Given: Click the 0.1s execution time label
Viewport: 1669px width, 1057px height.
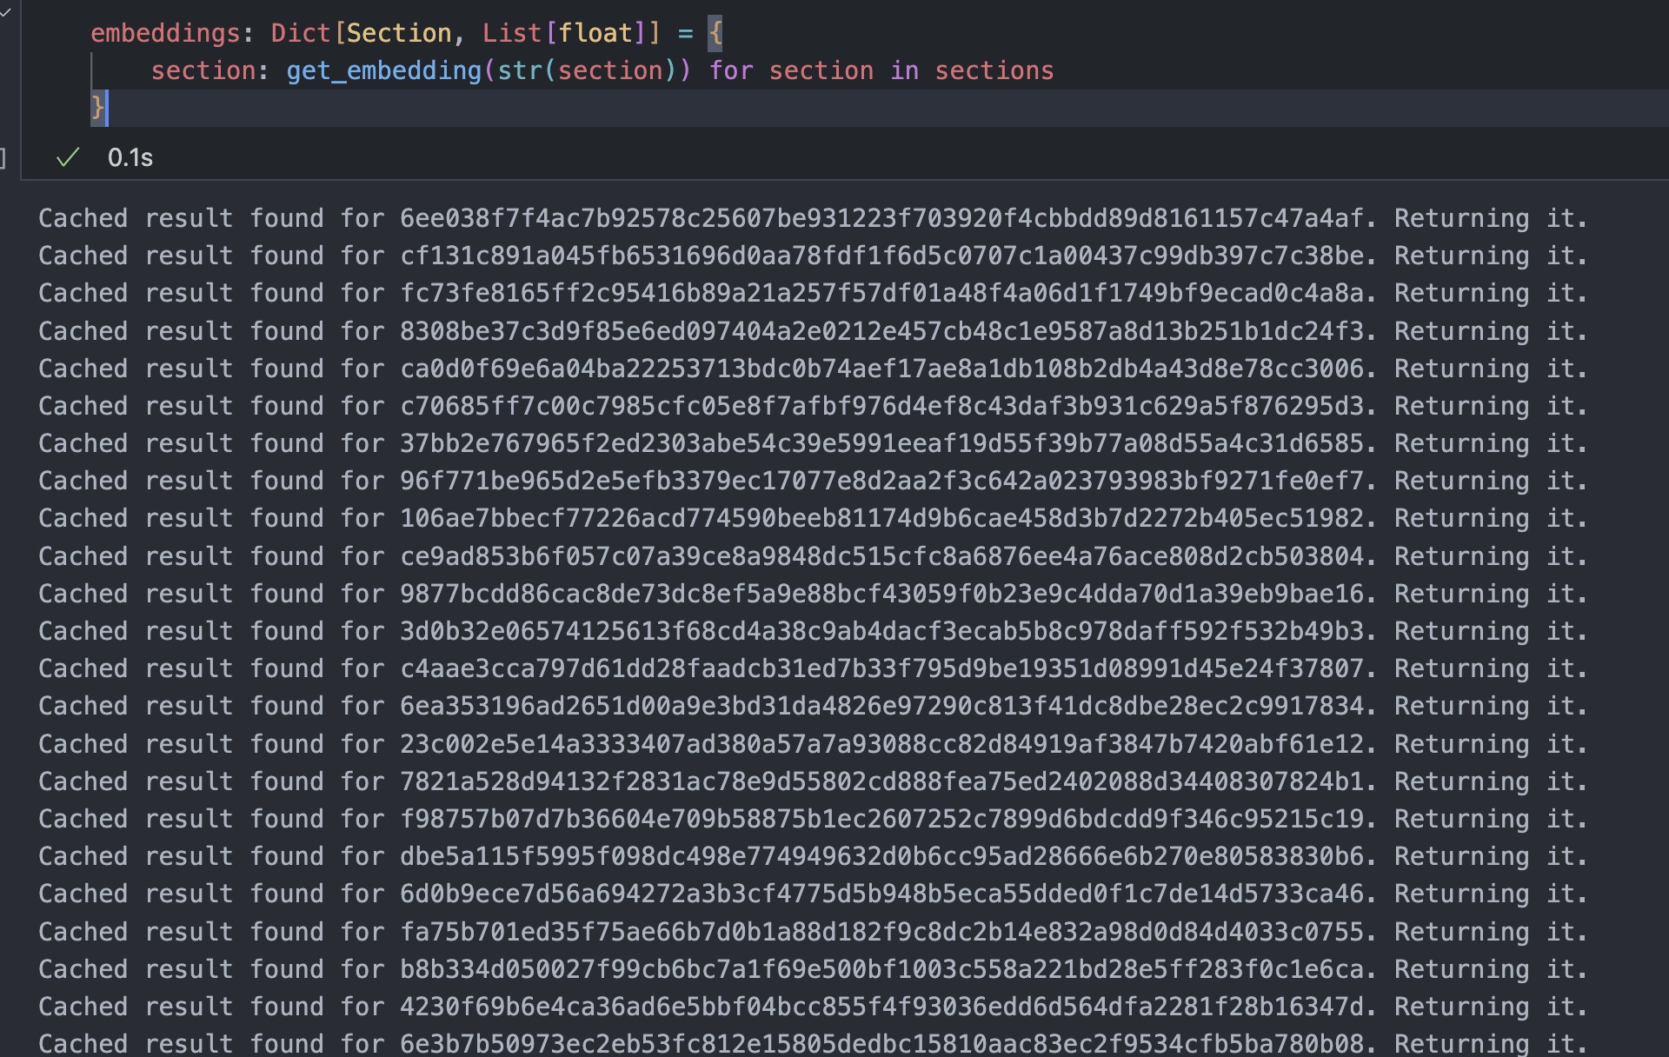Looking at the screenshot, I should click(130, 157).
